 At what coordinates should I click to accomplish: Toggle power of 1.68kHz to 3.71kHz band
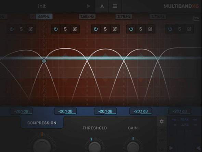tap(96, 29)
